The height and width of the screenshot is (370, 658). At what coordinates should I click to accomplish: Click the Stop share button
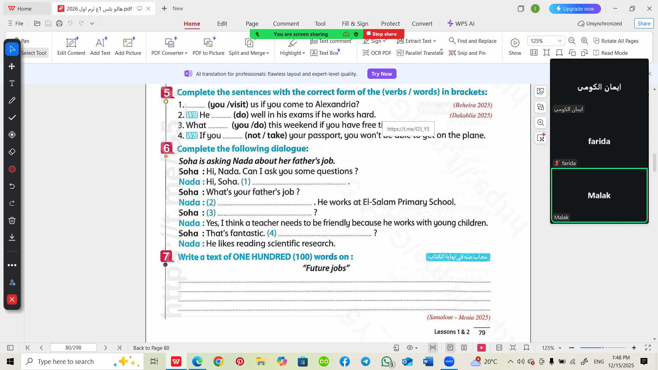point(383,34)
